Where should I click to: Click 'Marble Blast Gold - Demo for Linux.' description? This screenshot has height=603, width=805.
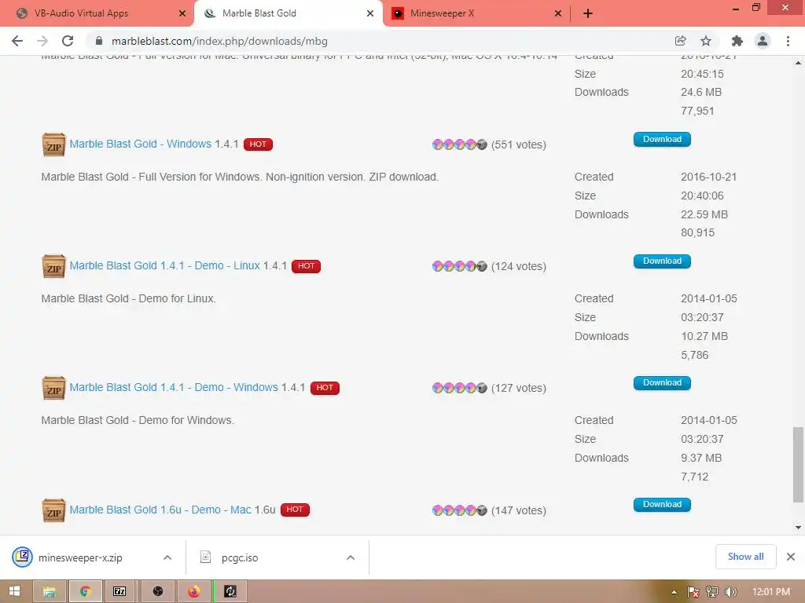(128, 298)
